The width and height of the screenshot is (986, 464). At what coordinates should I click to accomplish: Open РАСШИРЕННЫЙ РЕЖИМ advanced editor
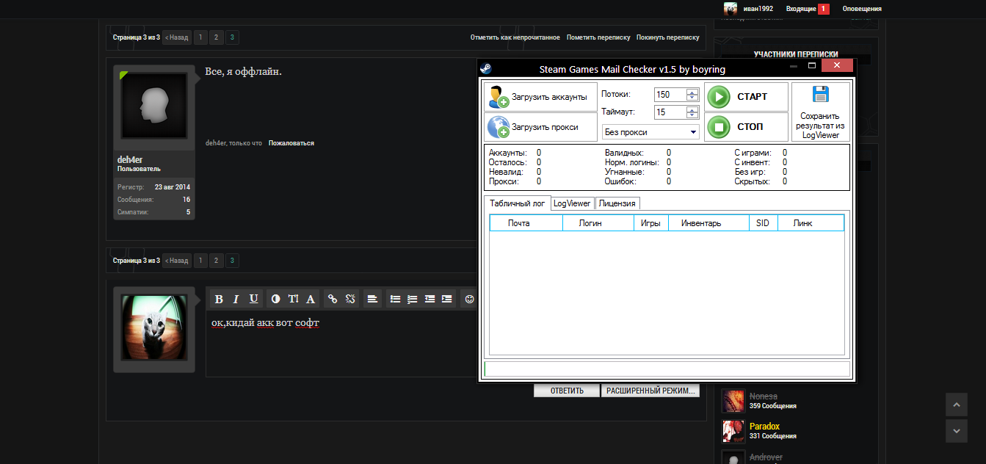[x=650, y=391]
